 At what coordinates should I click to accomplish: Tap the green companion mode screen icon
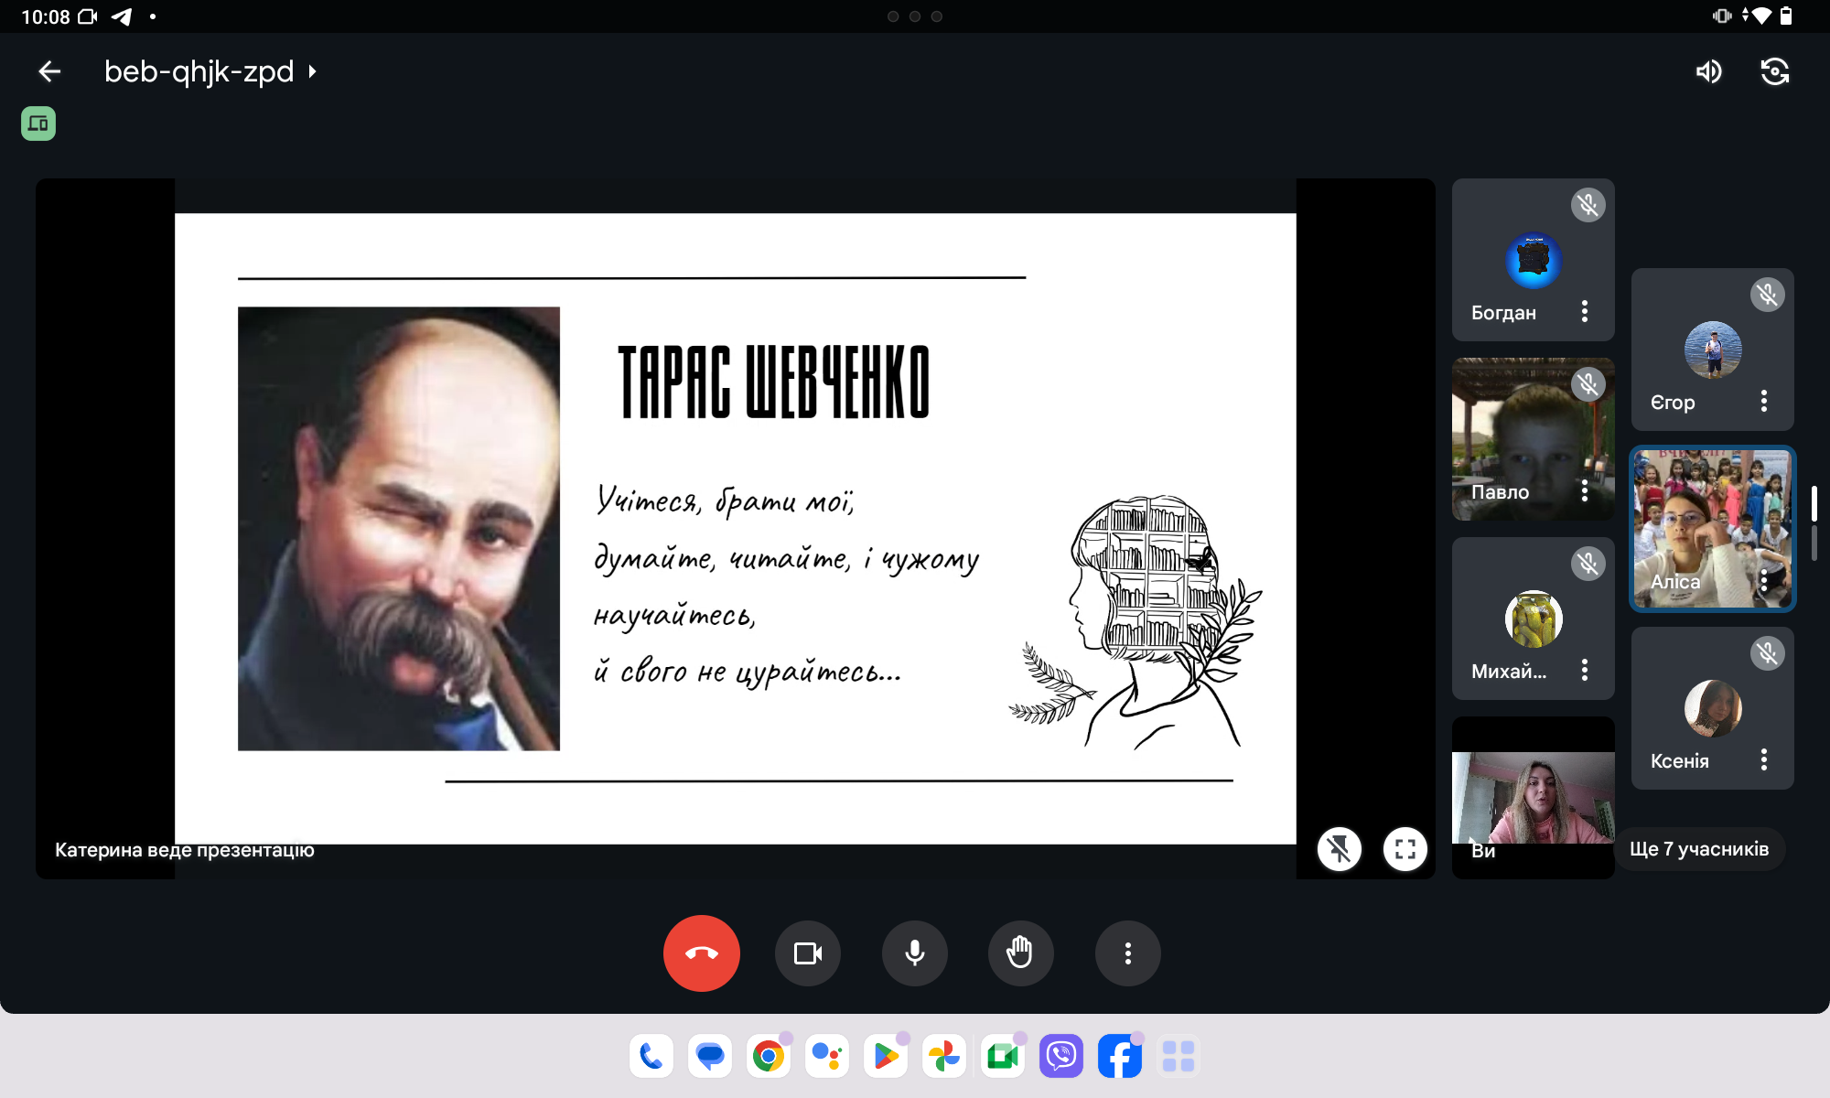point(38,124)
